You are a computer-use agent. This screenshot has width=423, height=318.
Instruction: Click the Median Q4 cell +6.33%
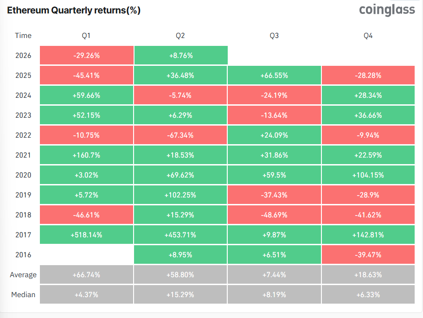tap(368, 295)
